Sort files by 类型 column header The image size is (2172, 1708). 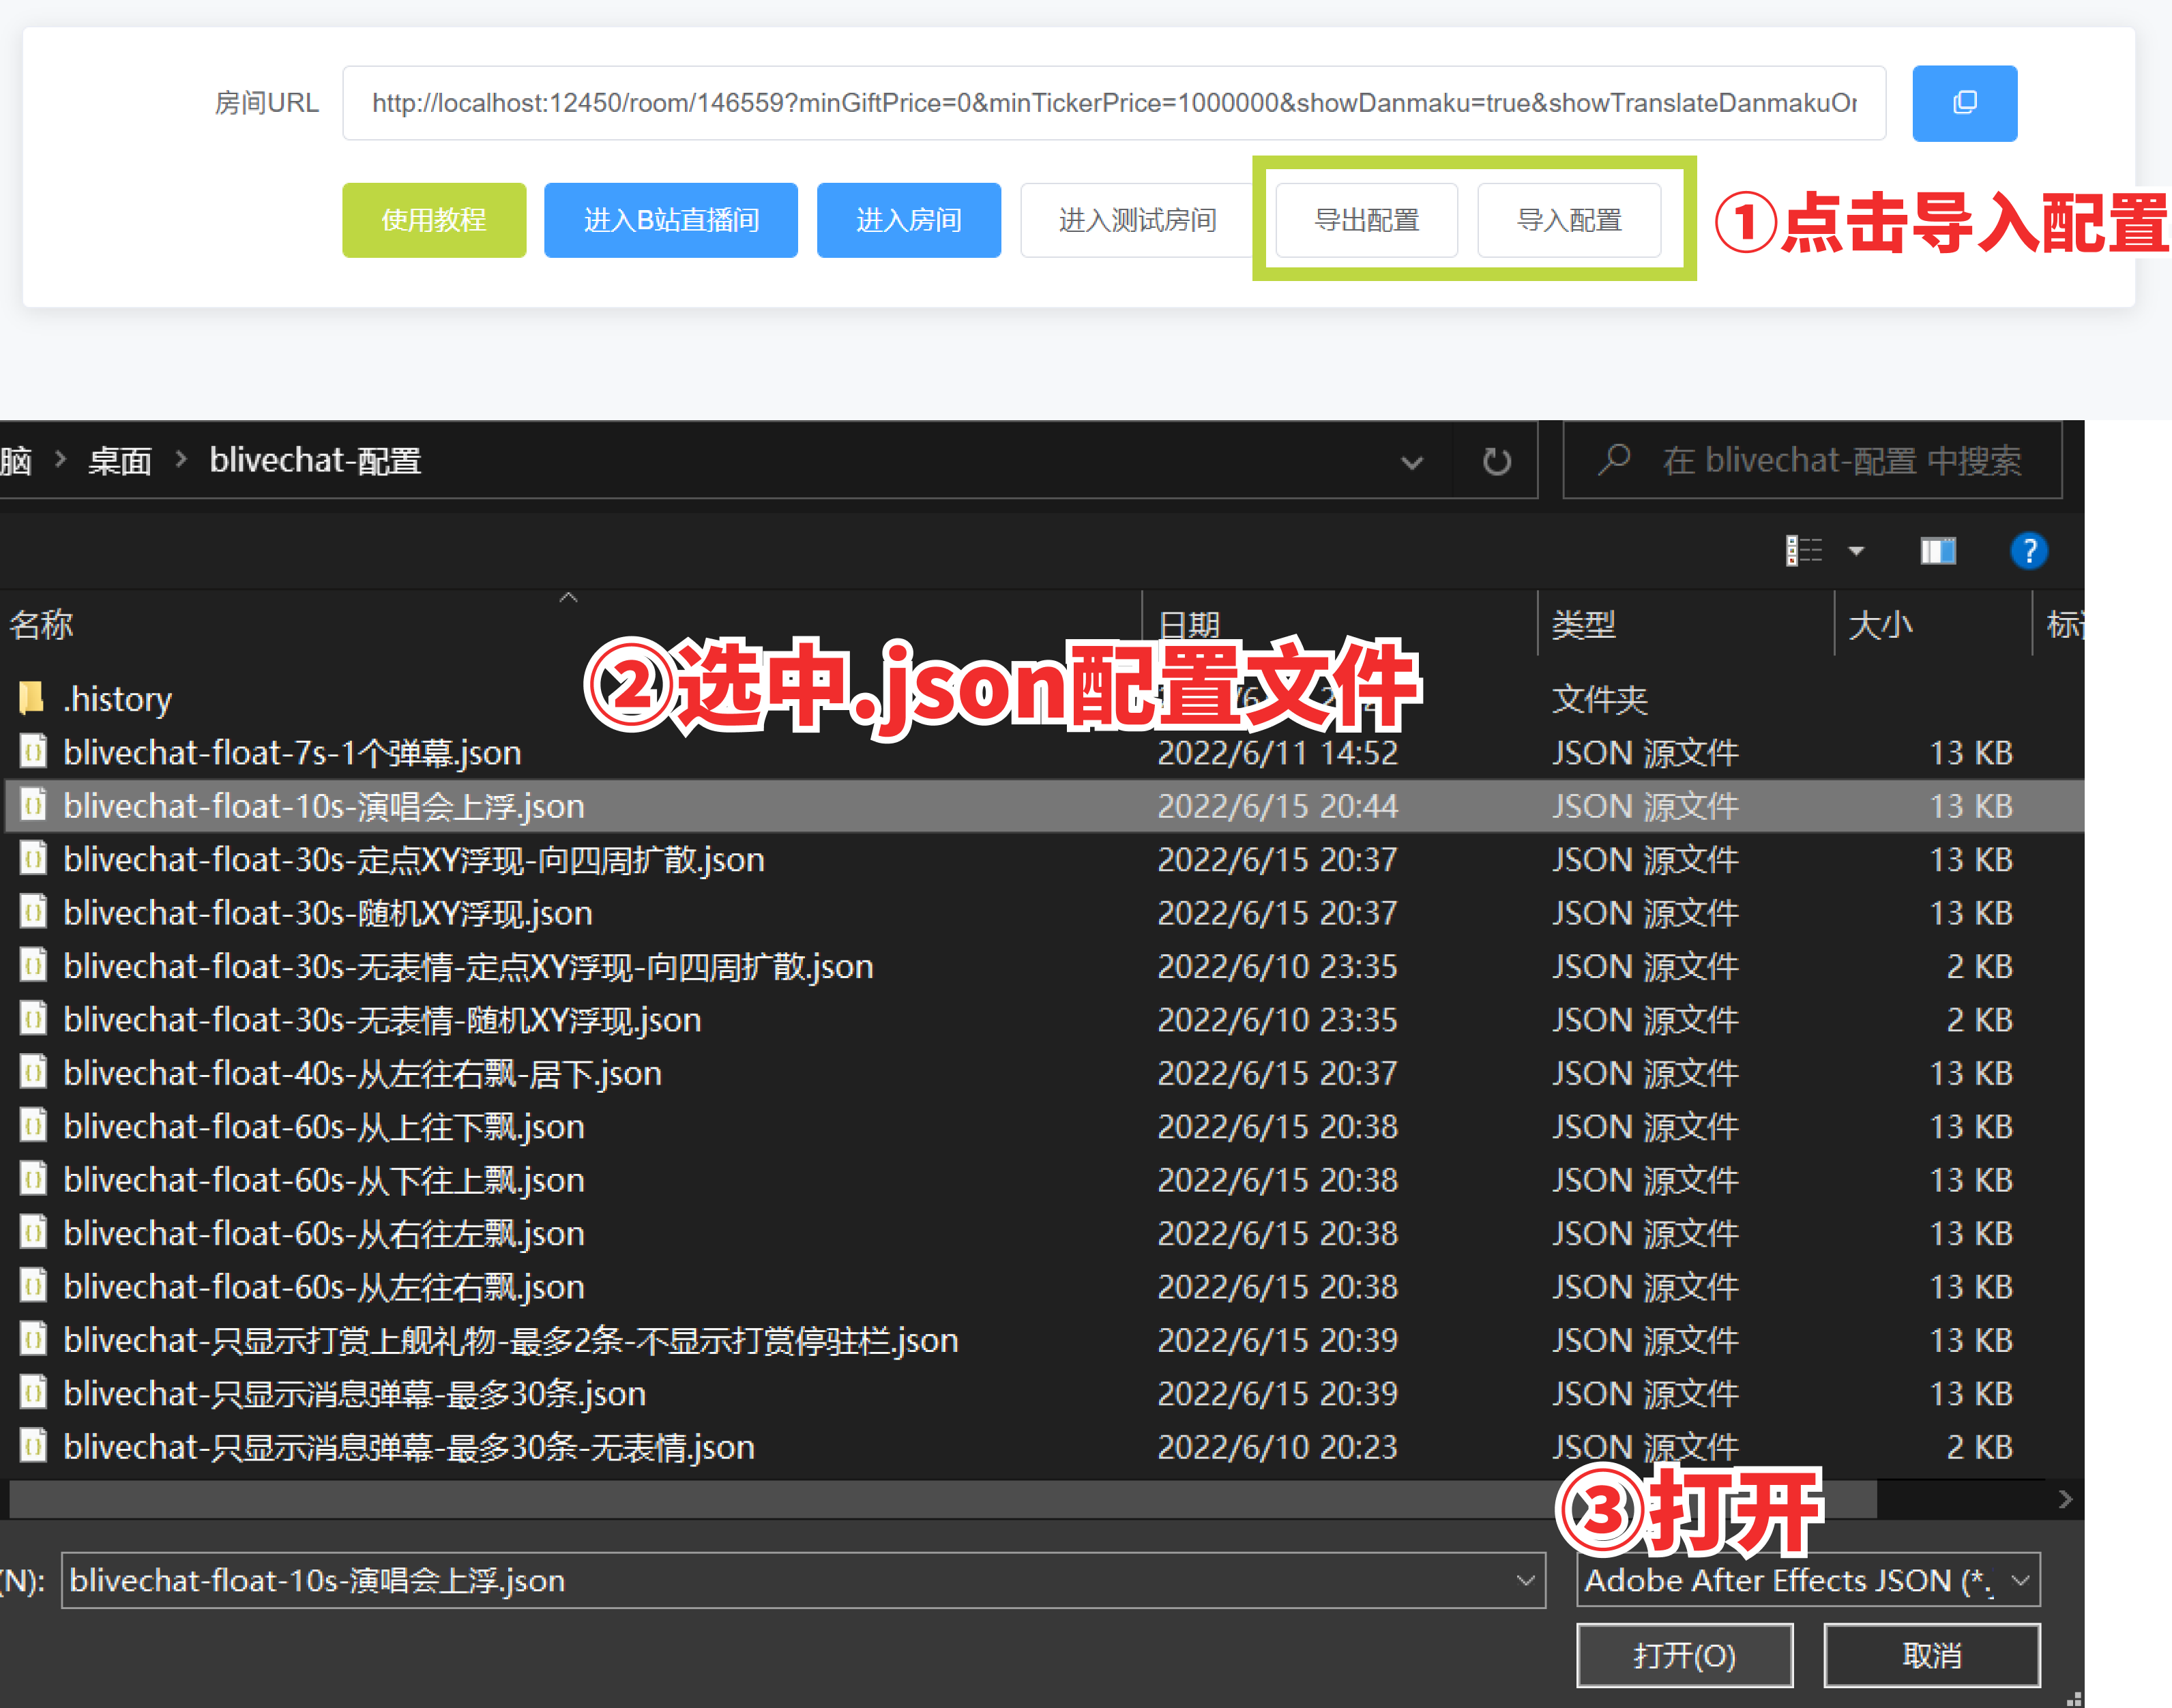[x=1583, y=625]
